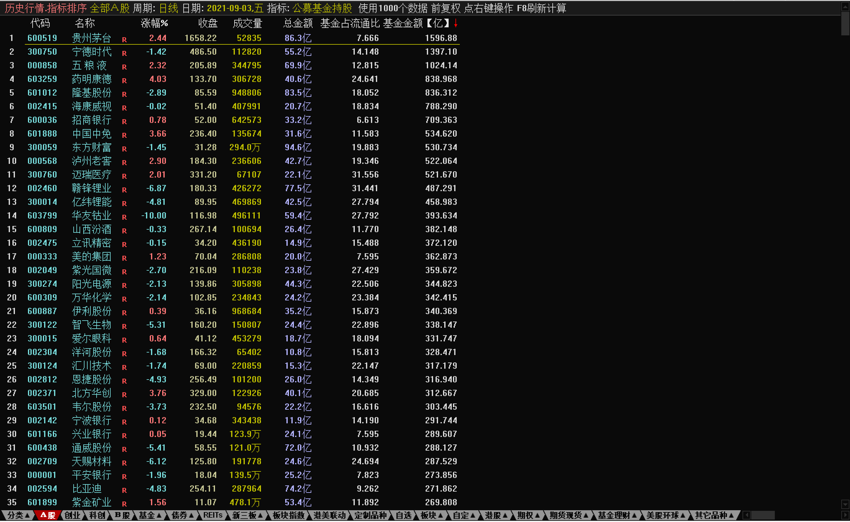
Task: Click the 公募基金持股 indicator label
Action: point(322,8)
